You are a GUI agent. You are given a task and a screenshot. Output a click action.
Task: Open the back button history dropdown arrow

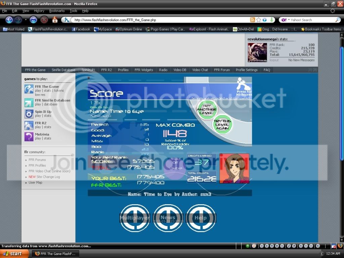click(26, 20)
